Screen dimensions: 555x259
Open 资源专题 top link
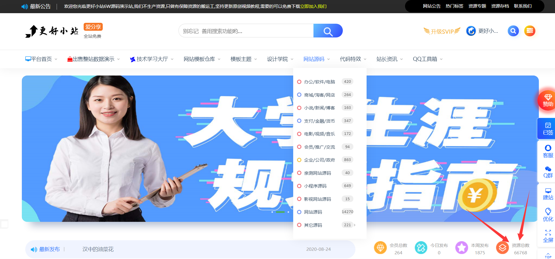[477, 6]
